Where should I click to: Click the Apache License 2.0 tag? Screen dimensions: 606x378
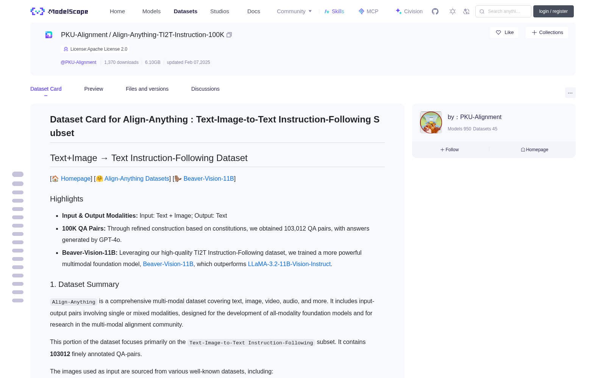click(95, 49)
